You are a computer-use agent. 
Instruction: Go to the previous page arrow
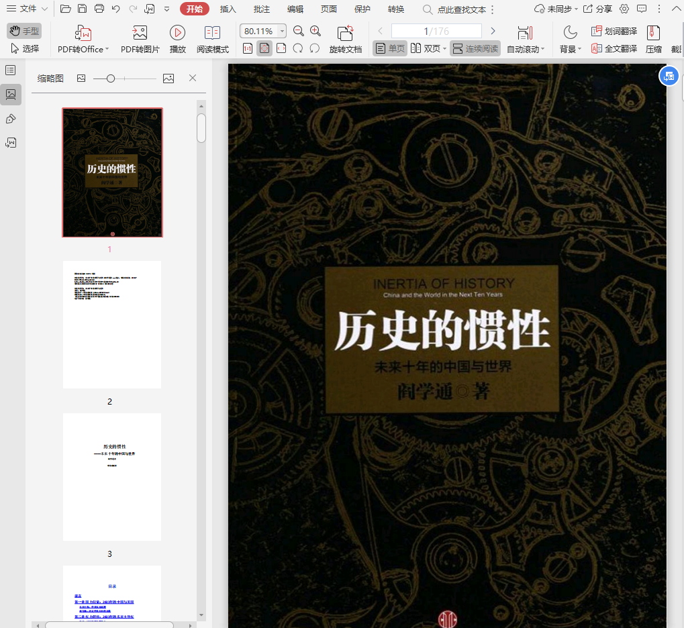381,31
